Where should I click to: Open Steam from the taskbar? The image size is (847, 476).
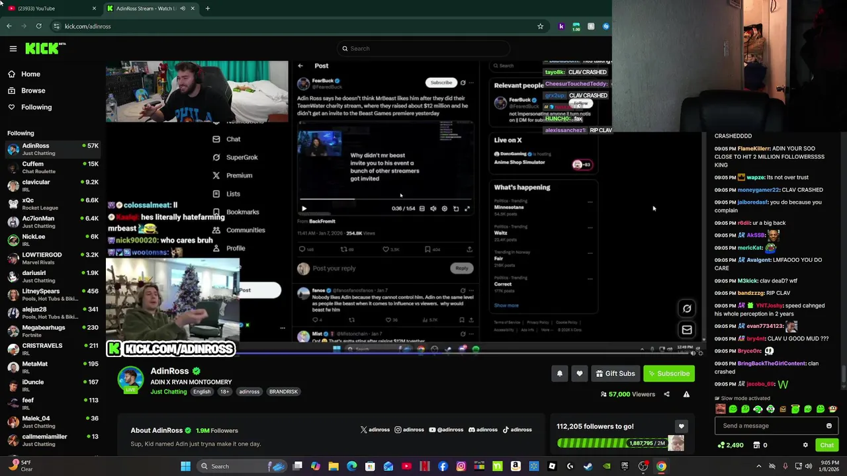coord(588,466)
